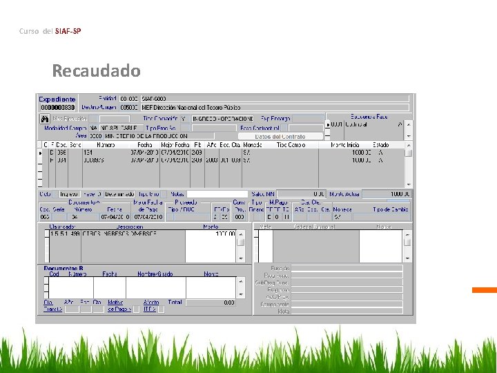Click the classifier Monto cell 1000.00
Screen dimensions: 497x373
211,233
